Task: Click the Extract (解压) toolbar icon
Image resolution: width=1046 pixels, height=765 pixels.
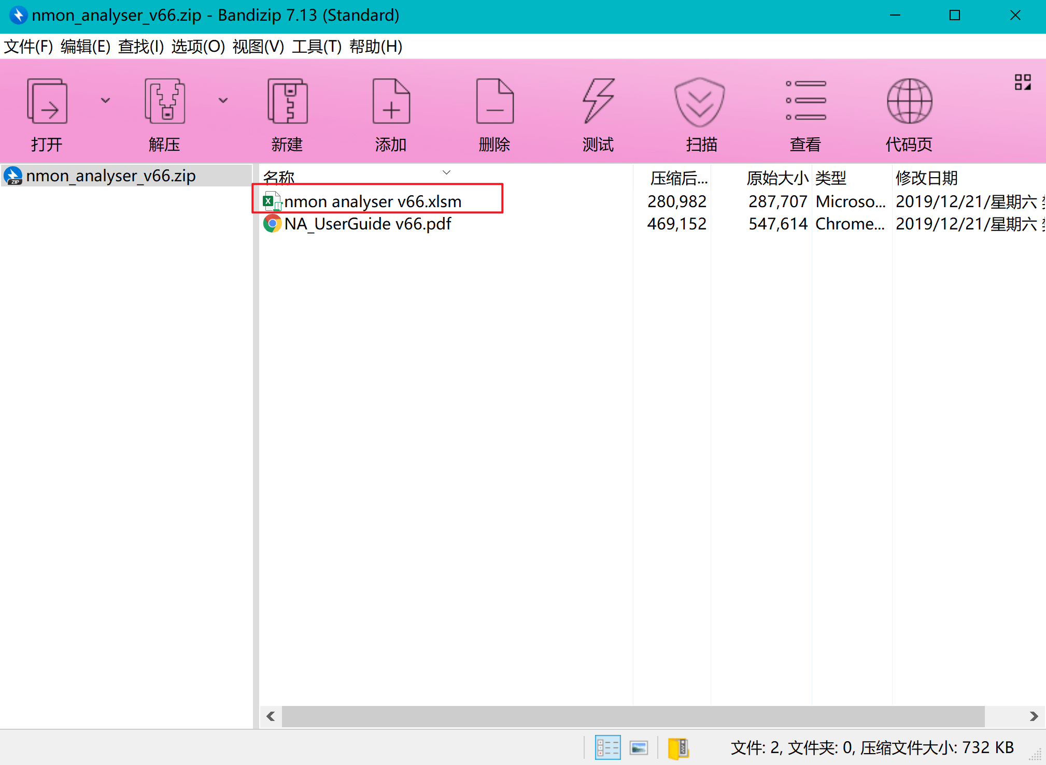Action: click(x=164, y=102)
